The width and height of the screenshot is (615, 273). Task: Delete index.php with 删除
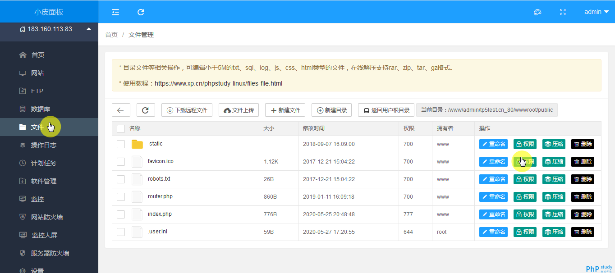[x=583, y=214]
